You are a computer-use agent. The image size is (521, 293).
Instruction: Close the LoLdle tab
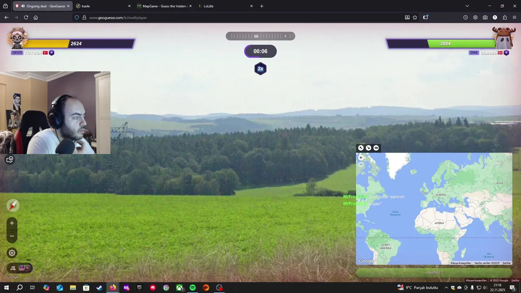pyautogui.click(x=252, y=6)
